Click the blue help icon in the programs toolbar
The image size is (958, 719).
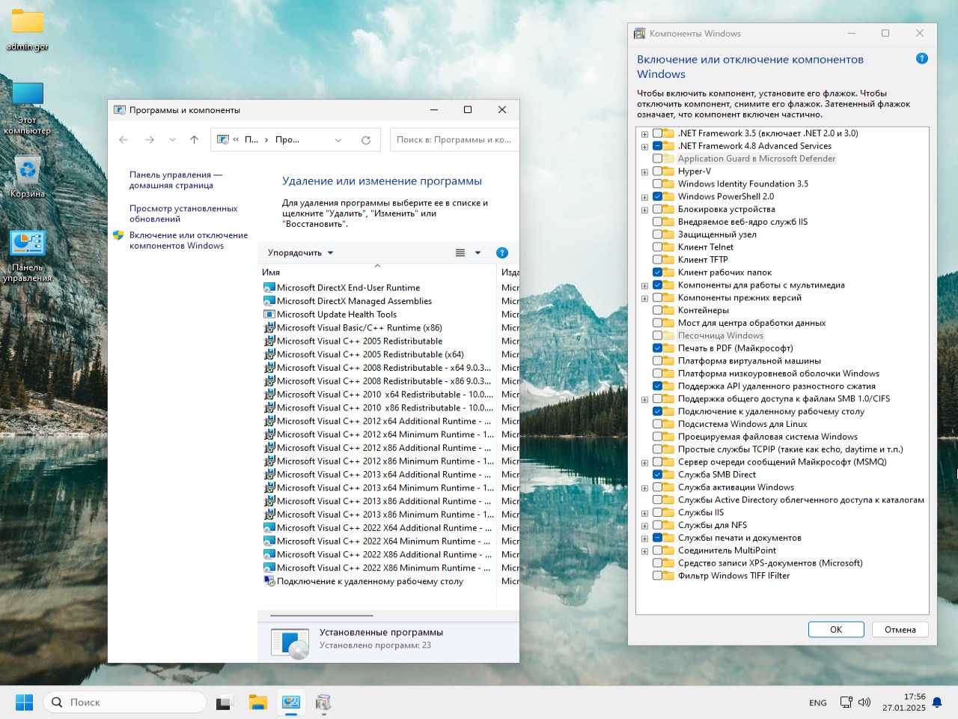502,253
